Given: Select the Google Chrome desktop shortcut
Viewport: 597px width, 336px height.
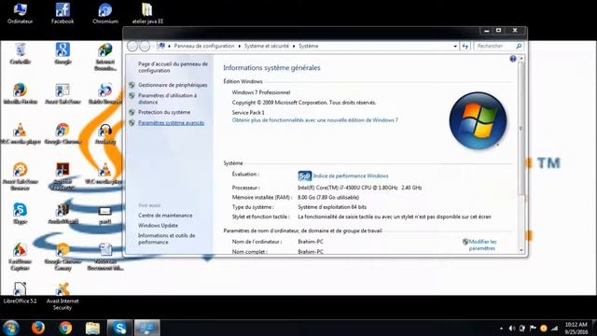Looking at the screenshot, I should [x=62, y=133].
